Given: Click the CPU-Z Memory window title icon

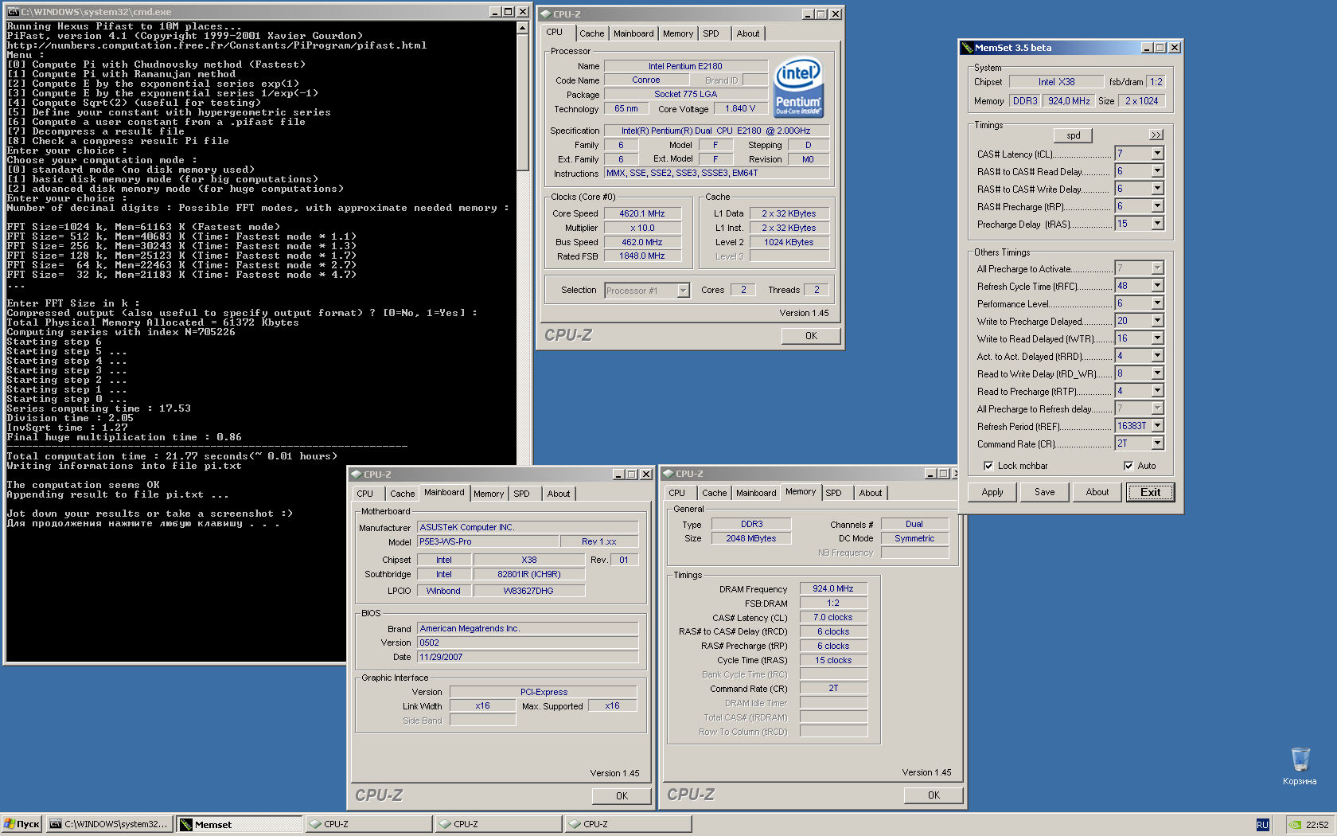Looking at the screenshot, I should coord(668,474).
